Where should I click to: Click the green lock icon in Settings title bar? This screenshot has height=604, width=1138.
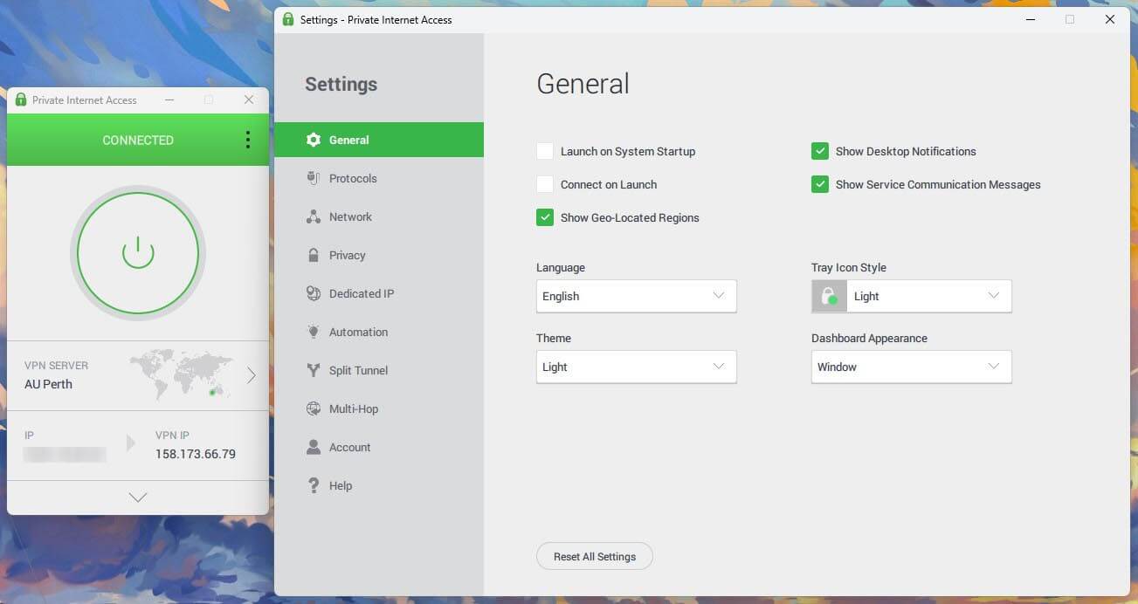coord(288,19)
